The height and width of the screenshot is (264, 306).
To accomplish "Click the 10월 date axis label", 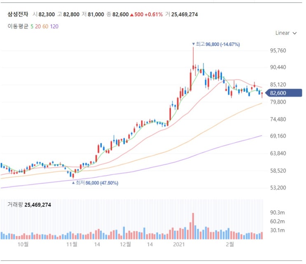I will pos(23,244).
